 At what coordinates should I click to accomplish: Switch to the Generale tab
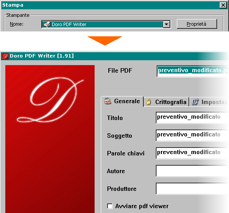(122, 101)
